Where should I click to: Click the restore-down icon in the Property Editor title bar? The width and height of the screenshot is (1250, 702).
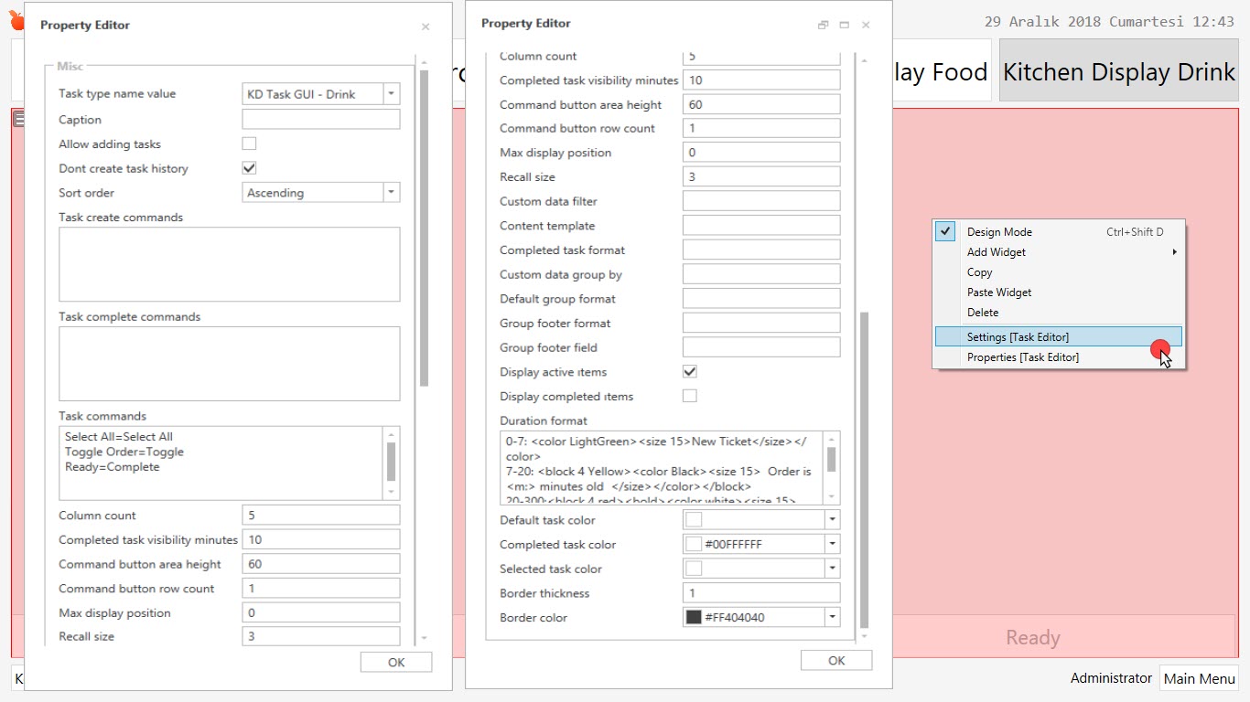[823, 26]
